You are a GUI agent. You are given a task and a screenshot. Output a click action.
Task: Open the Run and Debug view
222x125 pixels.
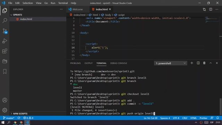click(x=5, y=41)
